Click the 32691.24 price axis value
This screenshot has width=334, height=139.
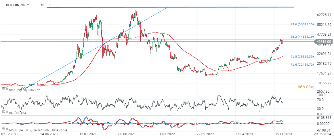click(x=324, y=54)
